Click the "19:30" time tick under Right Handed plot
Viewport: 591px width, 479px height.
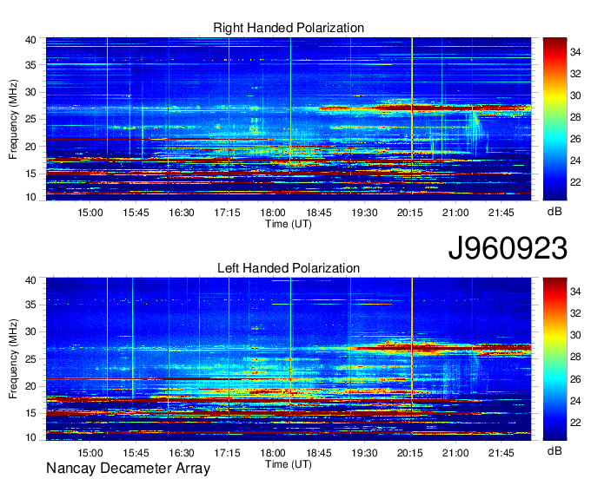point(364,213)
